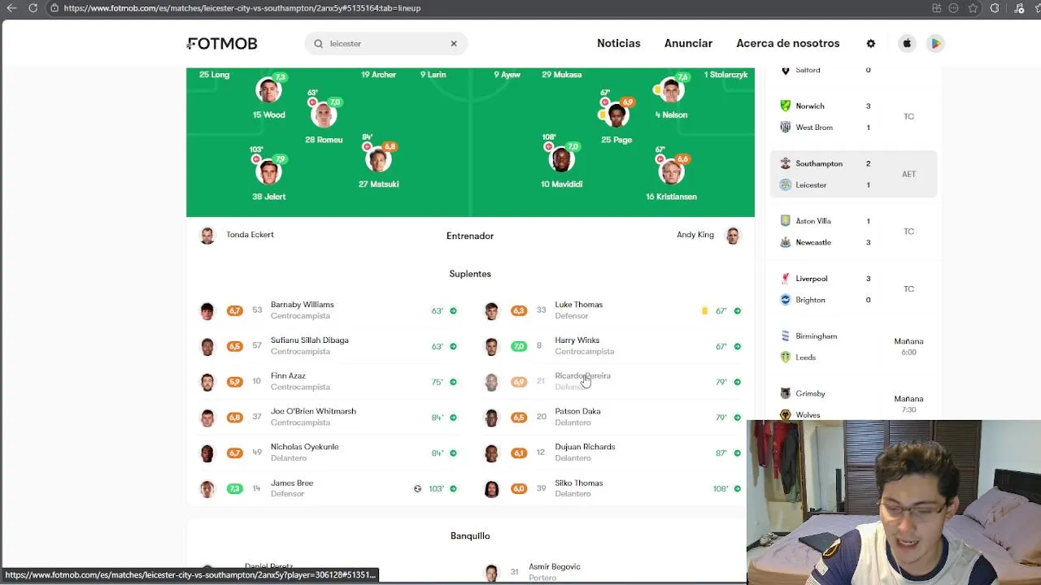Focus the leicester search field
This screenshot has height=585, width=1041.
386,44
